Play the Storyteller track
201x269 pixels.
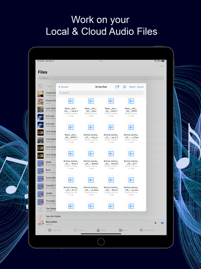tap(156, 223)
